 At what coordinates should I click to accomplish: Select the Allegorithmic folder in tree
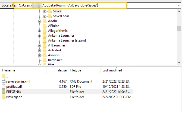[58, 31]
